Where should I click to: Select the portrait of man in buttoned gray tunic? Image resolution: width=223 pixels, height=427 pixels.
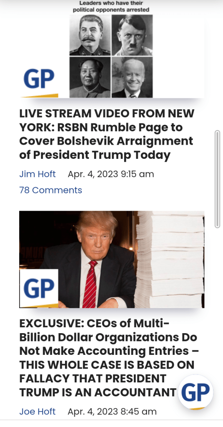90,77
